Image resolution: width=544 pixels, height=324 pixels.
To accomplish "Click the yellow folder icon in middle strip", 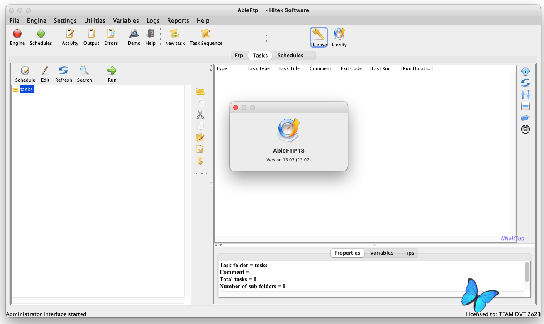I will (200, 92).
